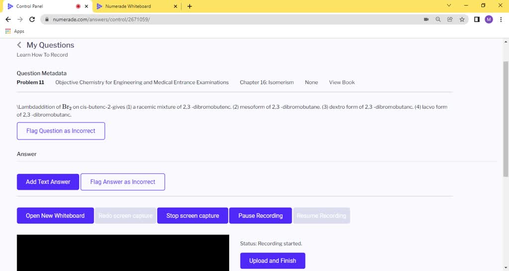Open a new browser tab
The width and height of the screenshot is (509, 271).
click(x=189, y=6)
